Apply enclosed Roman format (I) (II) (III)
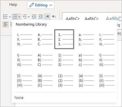The height and width of the screenshot is (107, 122). 24,81
